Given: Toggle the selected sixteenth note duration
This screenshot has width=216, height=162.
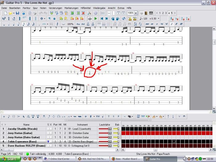Looking at the screenshot, I should pyautogui.click(x=23, y=24).
